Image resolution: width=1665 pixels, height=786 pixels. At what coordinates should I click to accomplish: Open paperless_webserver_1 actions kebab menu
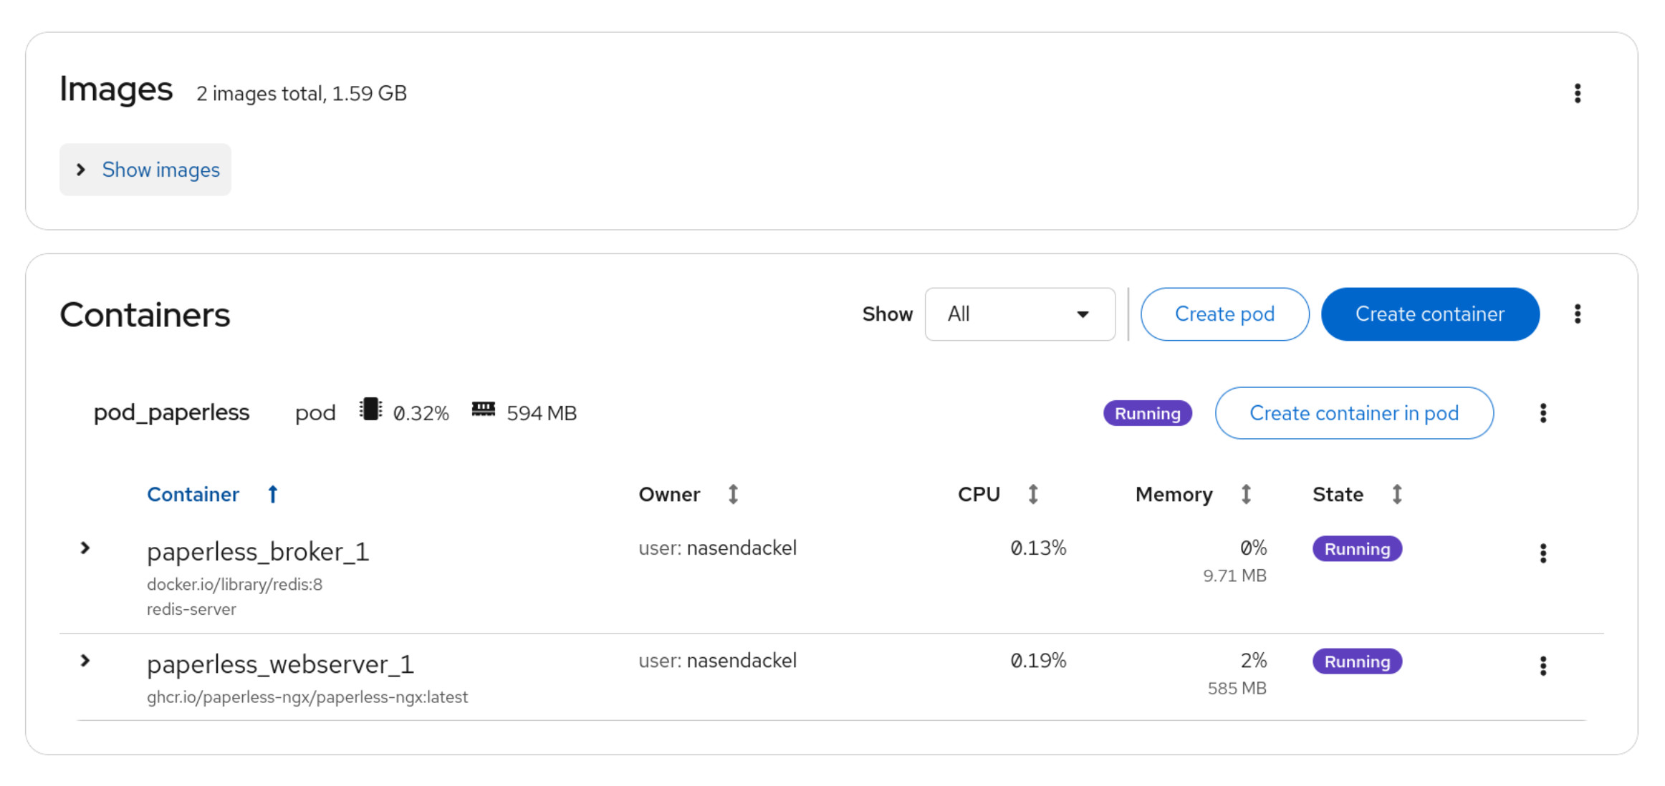pos(1542,666)
